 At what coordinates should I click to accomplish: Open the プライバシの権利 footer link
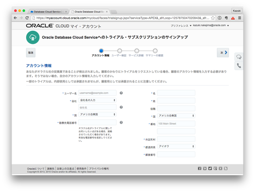pyautogui.click(x=99, y=169)
